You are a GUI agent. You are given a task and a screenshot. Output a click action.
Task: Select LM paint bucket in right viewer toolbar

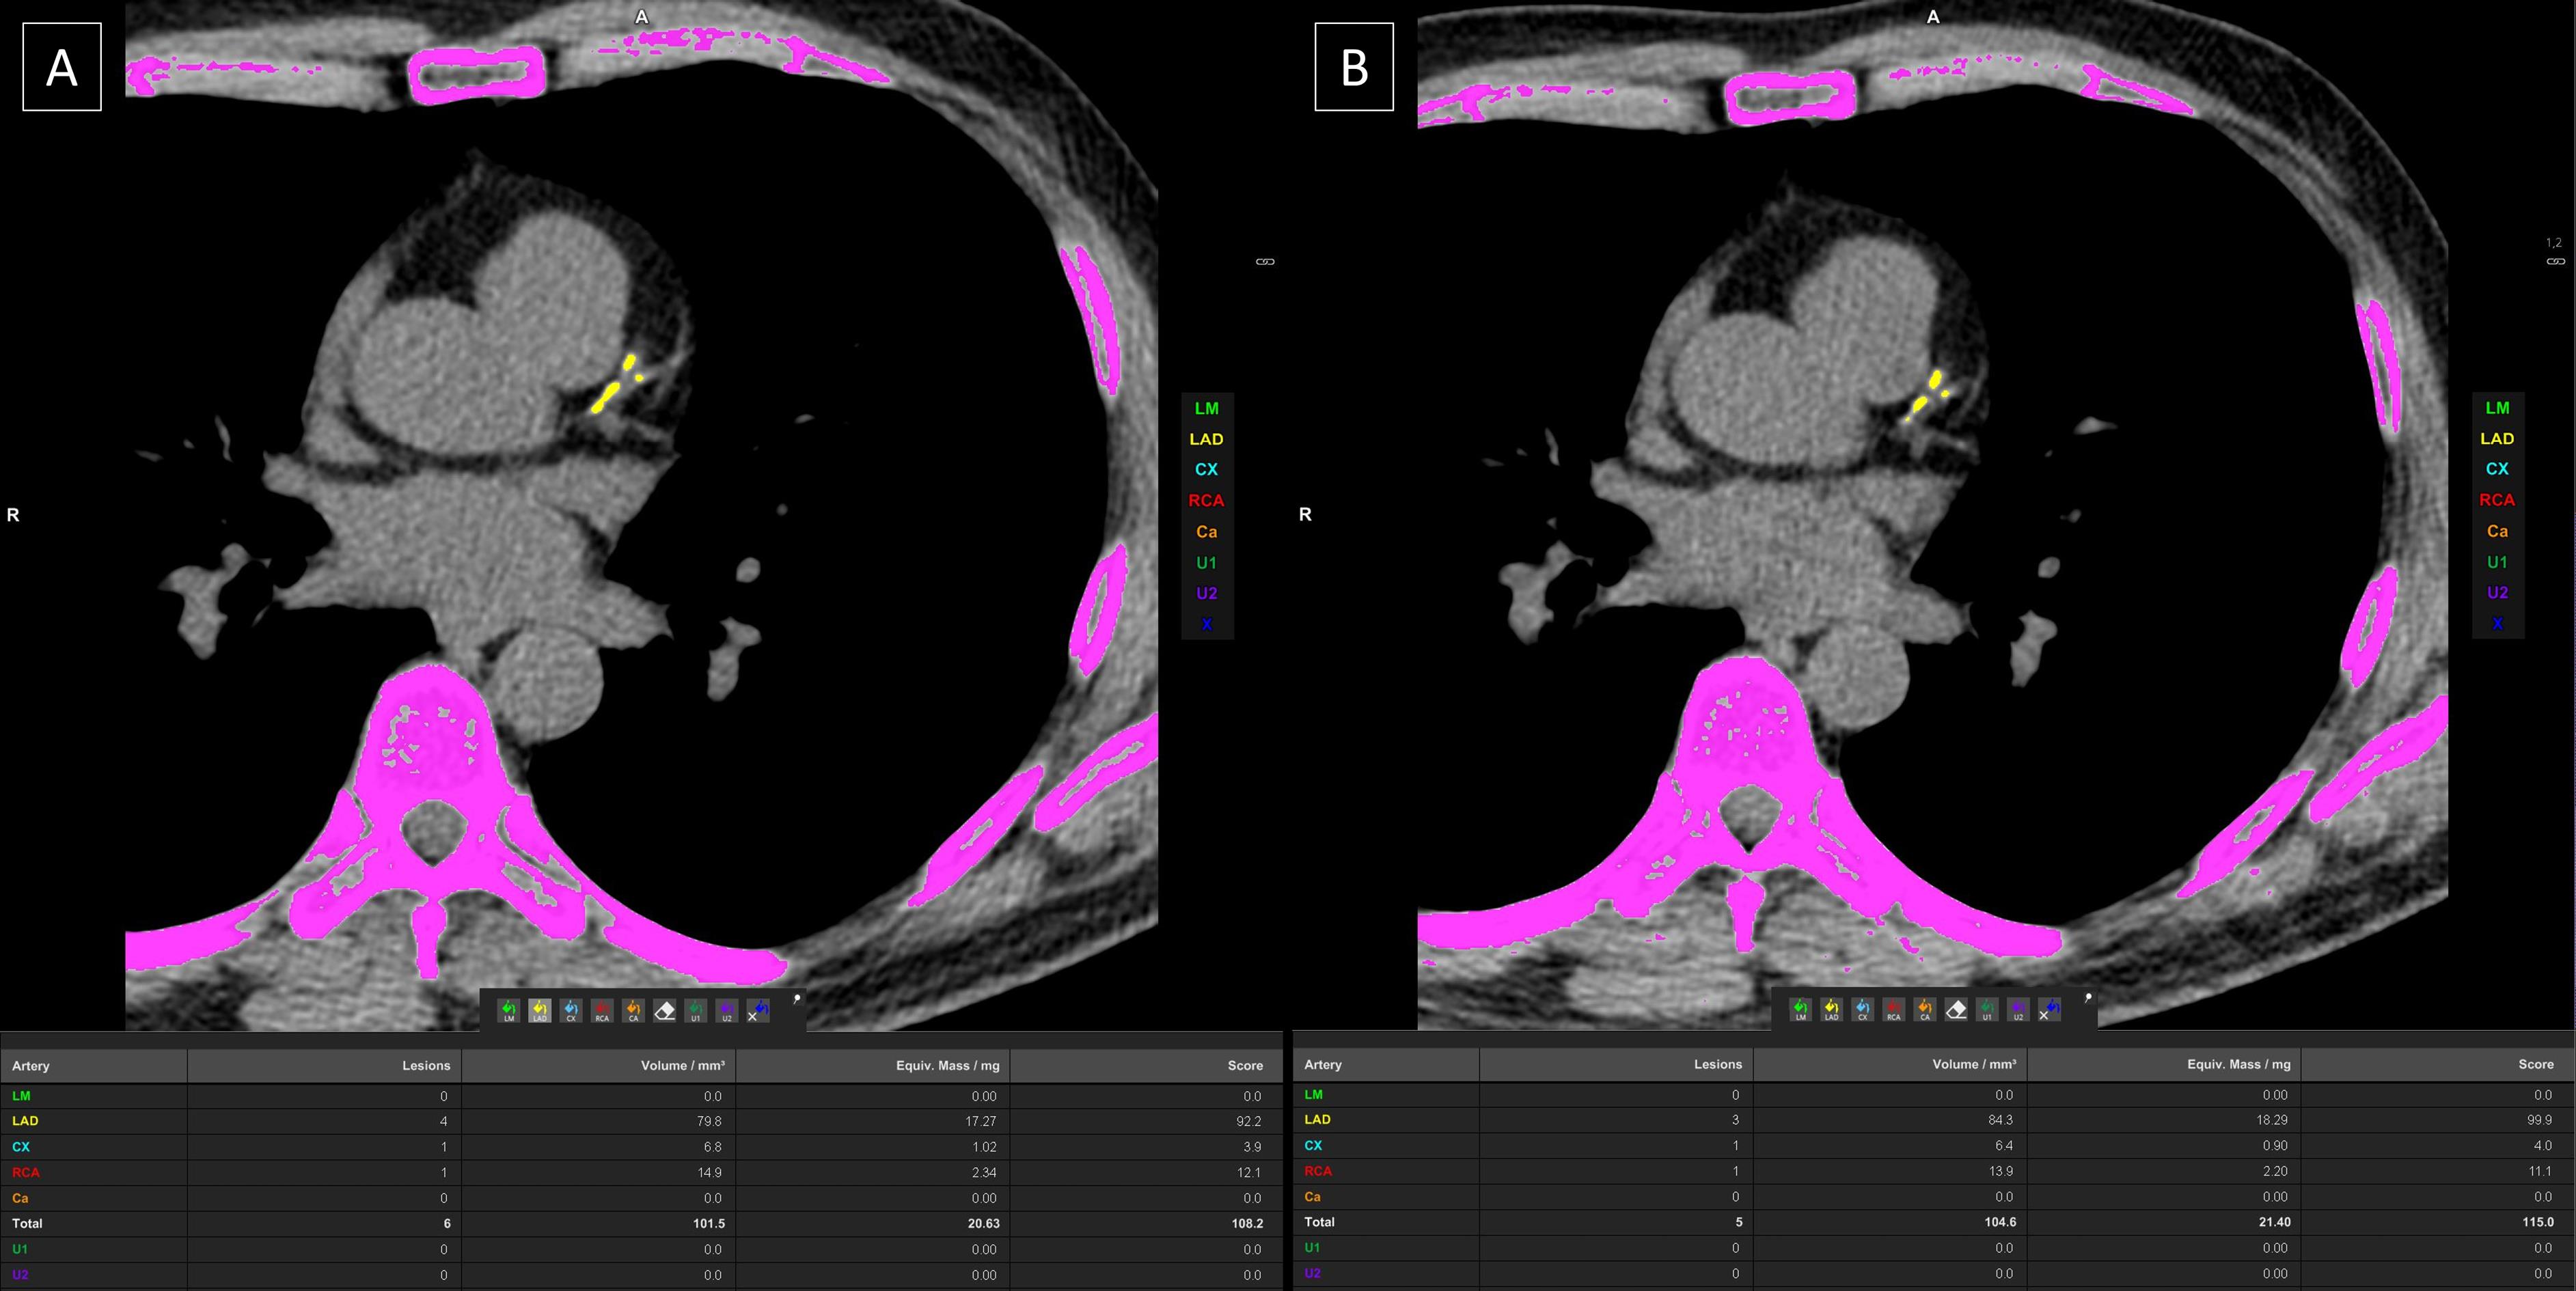(x=1801, y=1010)
